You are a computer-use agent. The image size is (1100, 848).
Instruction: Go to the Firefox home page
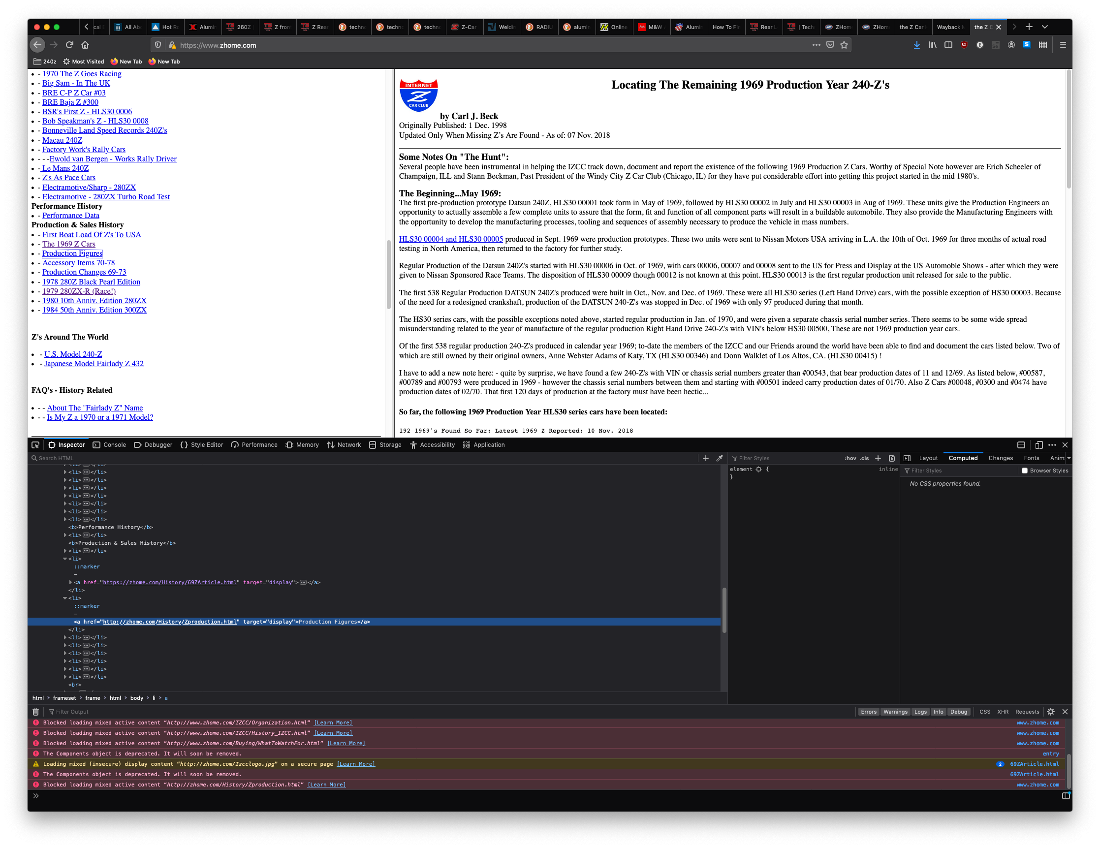[85, 45]
